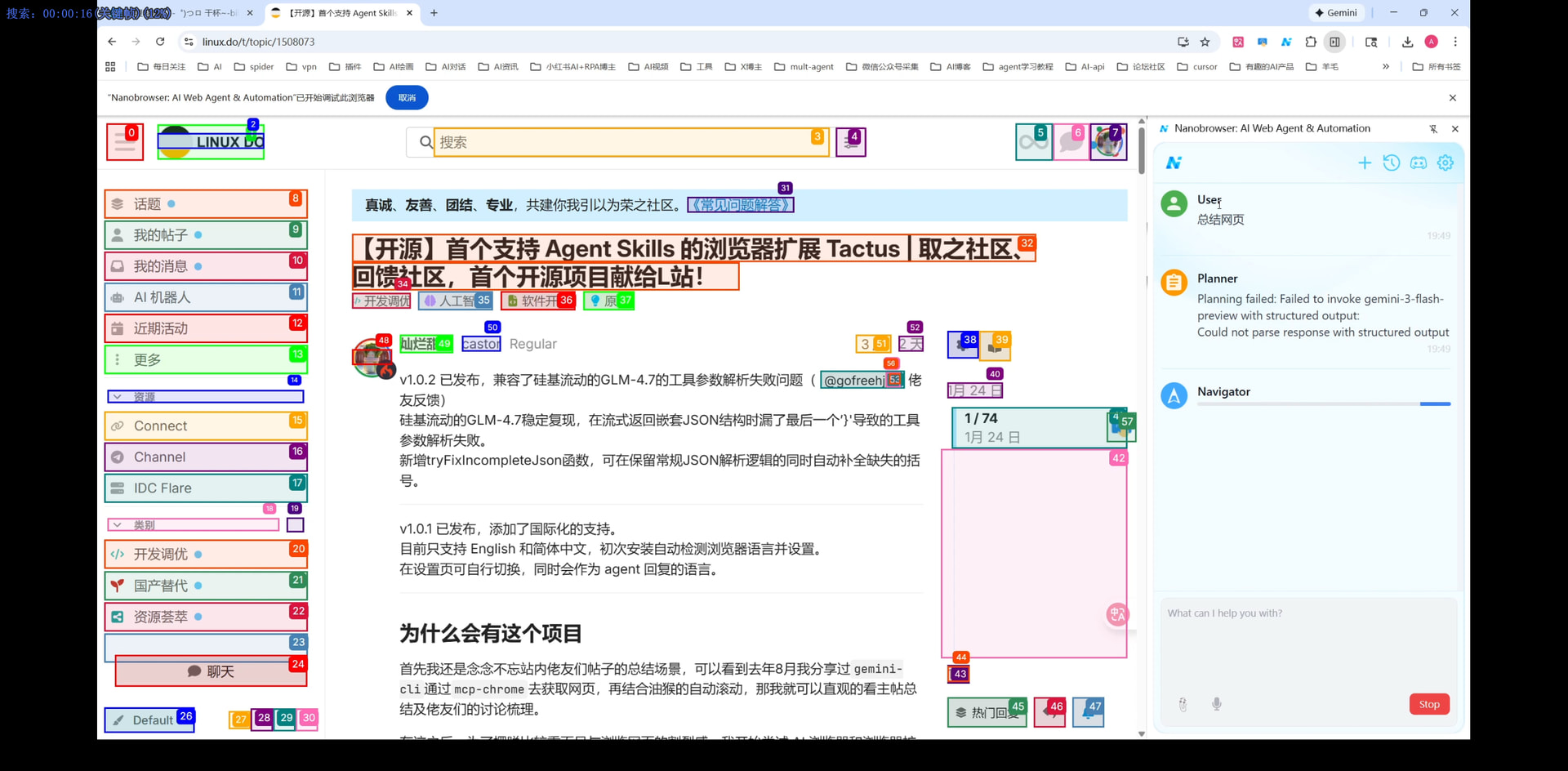Toggle the browser side panel icon
1568x771 pixels.
[x=1334, y=42]
